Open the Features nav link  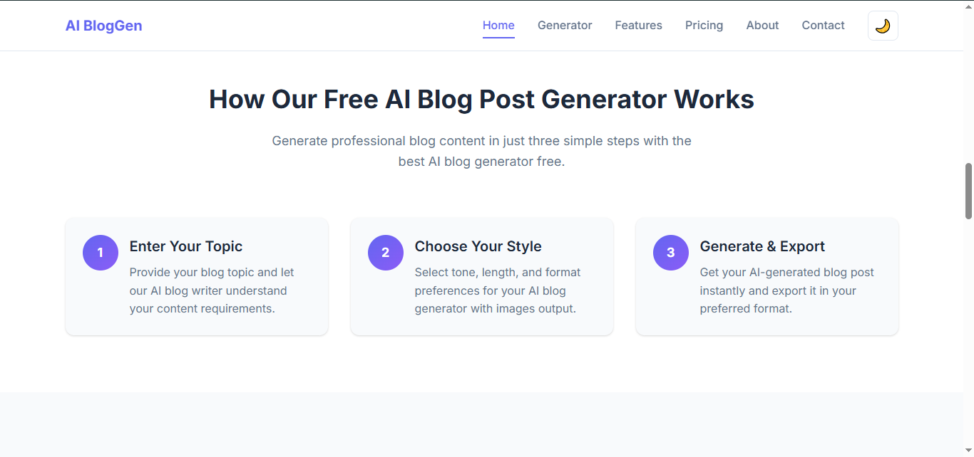[639, 26]
